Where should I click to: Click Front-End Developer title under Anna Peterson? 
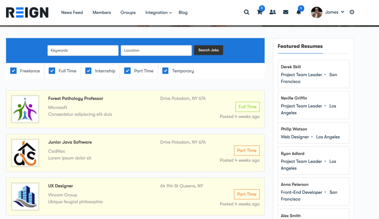301,192
